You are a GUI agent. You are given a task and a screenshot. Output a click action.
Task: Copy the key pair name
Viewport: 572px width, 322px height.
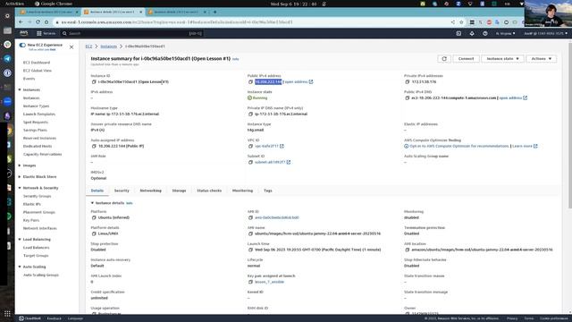[250, 282]
